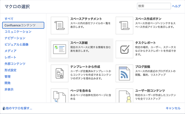Switch to the コミュニケーション category

pos(18,32)
